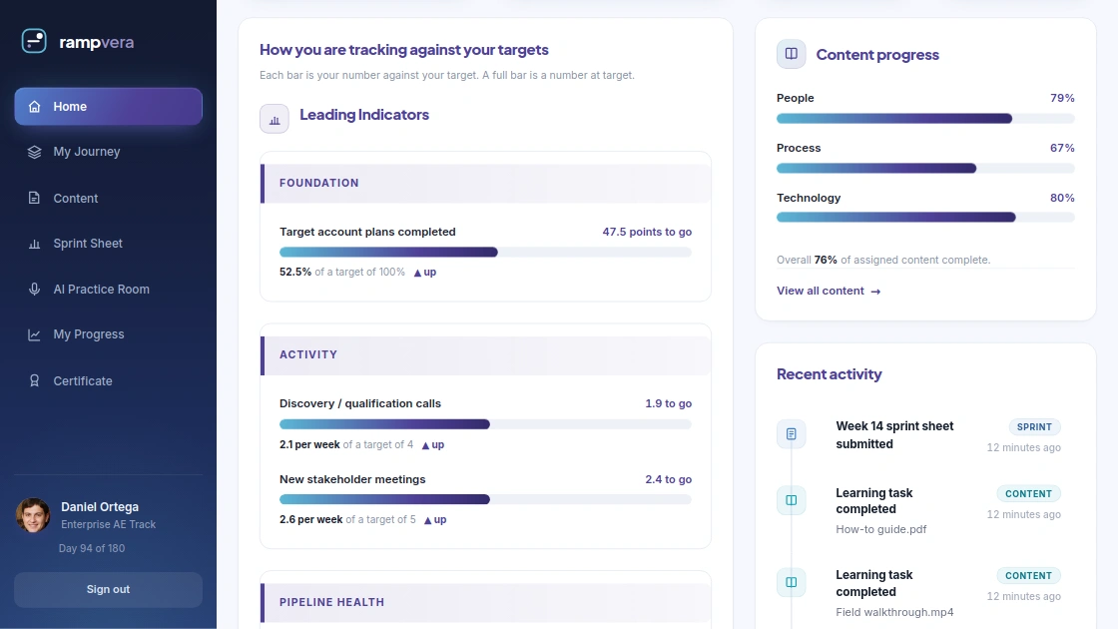Image resolution: width=1118 pixels, height=629 pixels.
Task: Click the Content document icon in sidebar
Action: [x=34, y=198]
